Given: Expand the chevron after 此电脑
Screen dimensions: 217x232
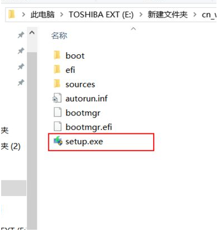Looking at the screenshot, I should tap(61, 15).
